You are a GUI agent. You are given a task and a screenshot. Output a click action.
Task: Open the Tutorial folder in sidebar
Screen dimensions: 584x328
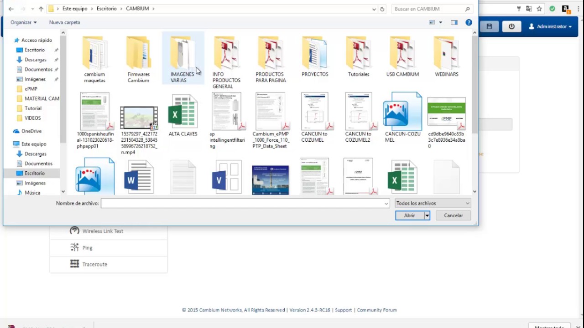(x=33, y=108)
